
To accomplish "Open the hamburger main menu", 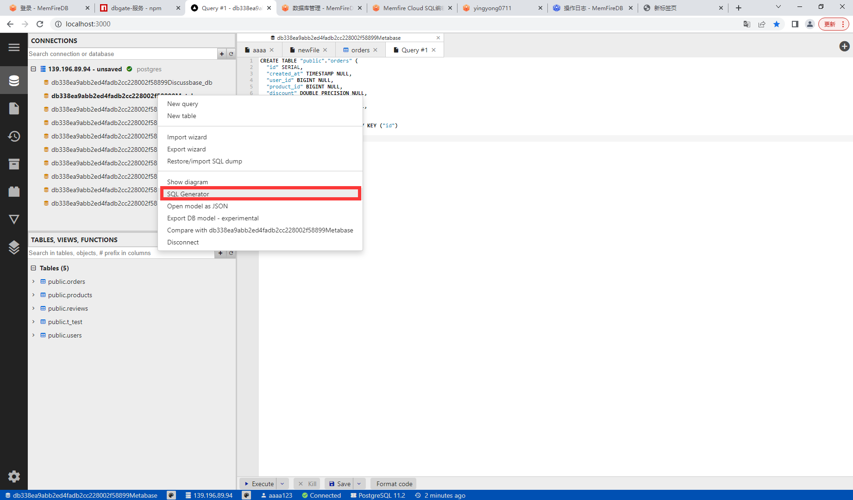I will (x=14, y=47).
